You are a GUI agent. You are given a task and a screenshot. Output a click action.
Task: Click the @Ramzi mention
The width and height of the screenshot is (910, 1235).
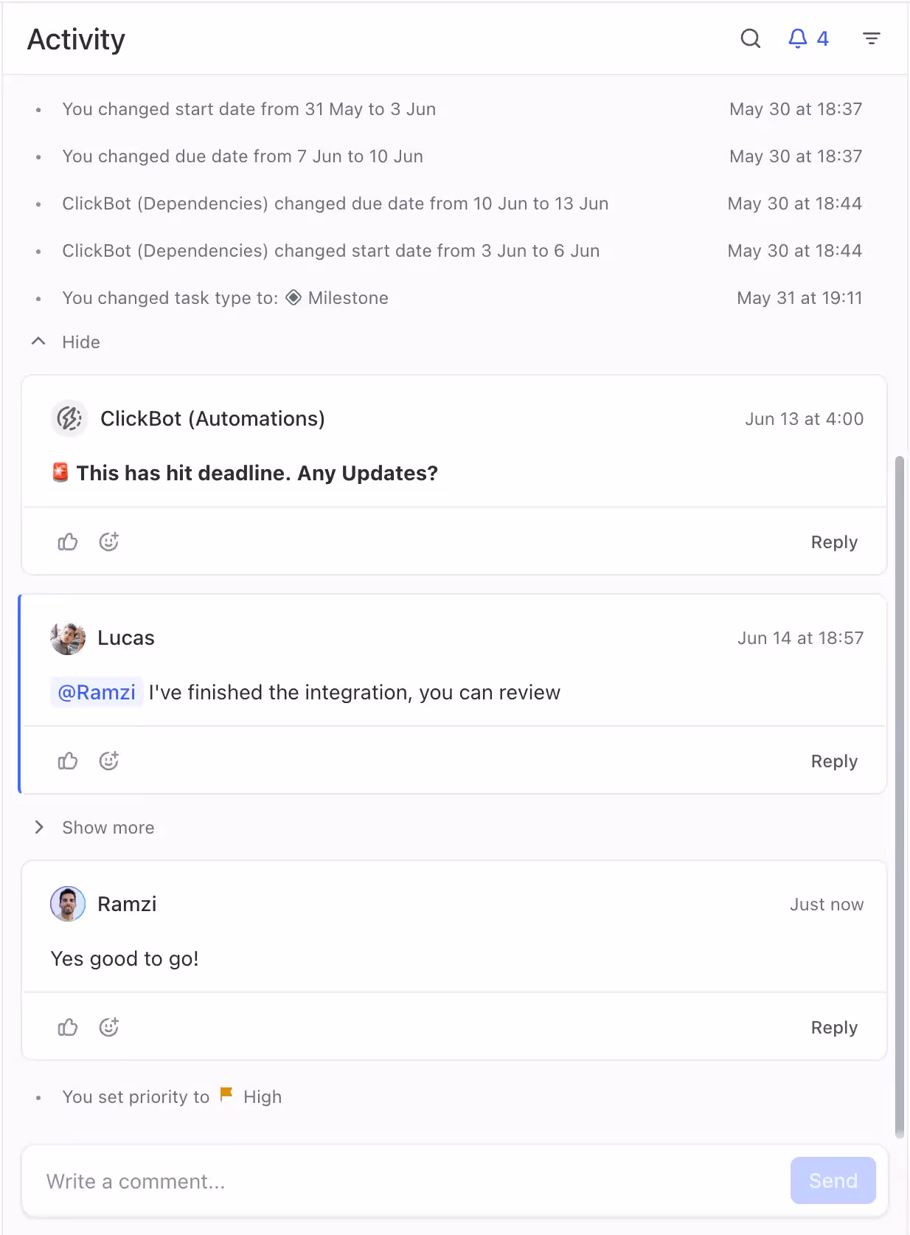(x=97, y=692)
